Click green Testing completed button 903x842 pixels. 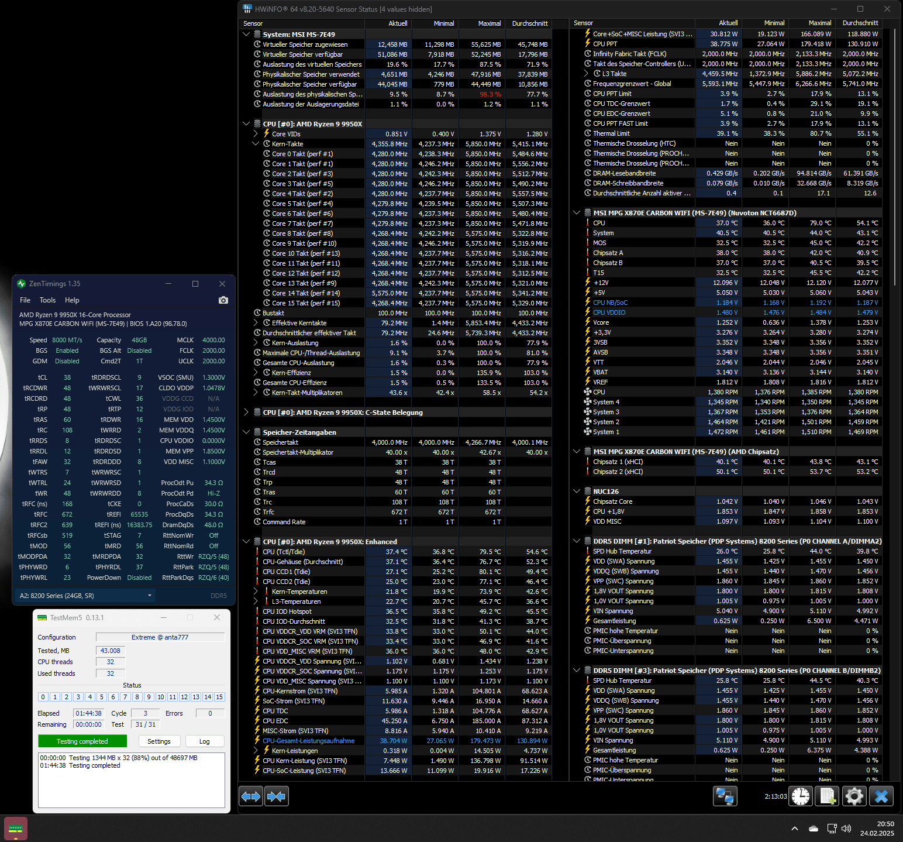(x=82, y=741)
